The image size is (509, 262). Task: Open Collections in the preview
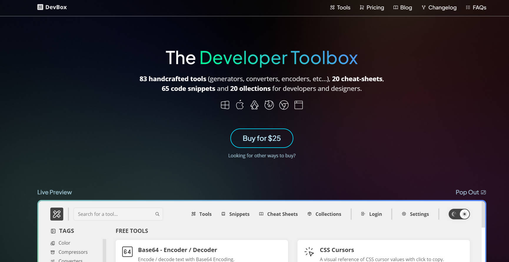(324, 214)
